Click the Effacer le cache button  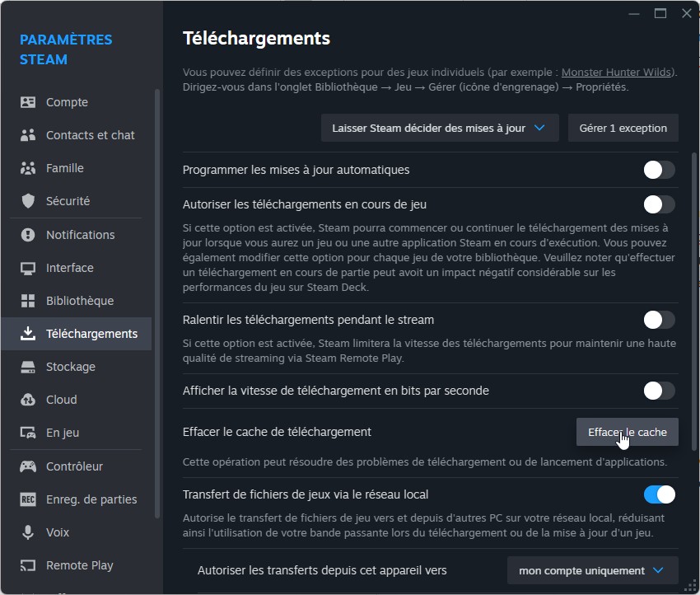click(x=627, y=431)
